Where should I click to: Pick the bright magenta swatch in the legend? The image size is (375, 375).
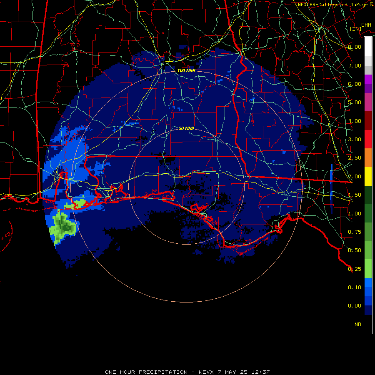(x=368, y=79)
